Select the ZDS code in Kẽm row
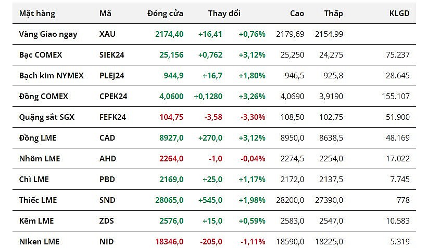Screen dimensions: 440x248 pyautogui.click(x=106, y=221)
